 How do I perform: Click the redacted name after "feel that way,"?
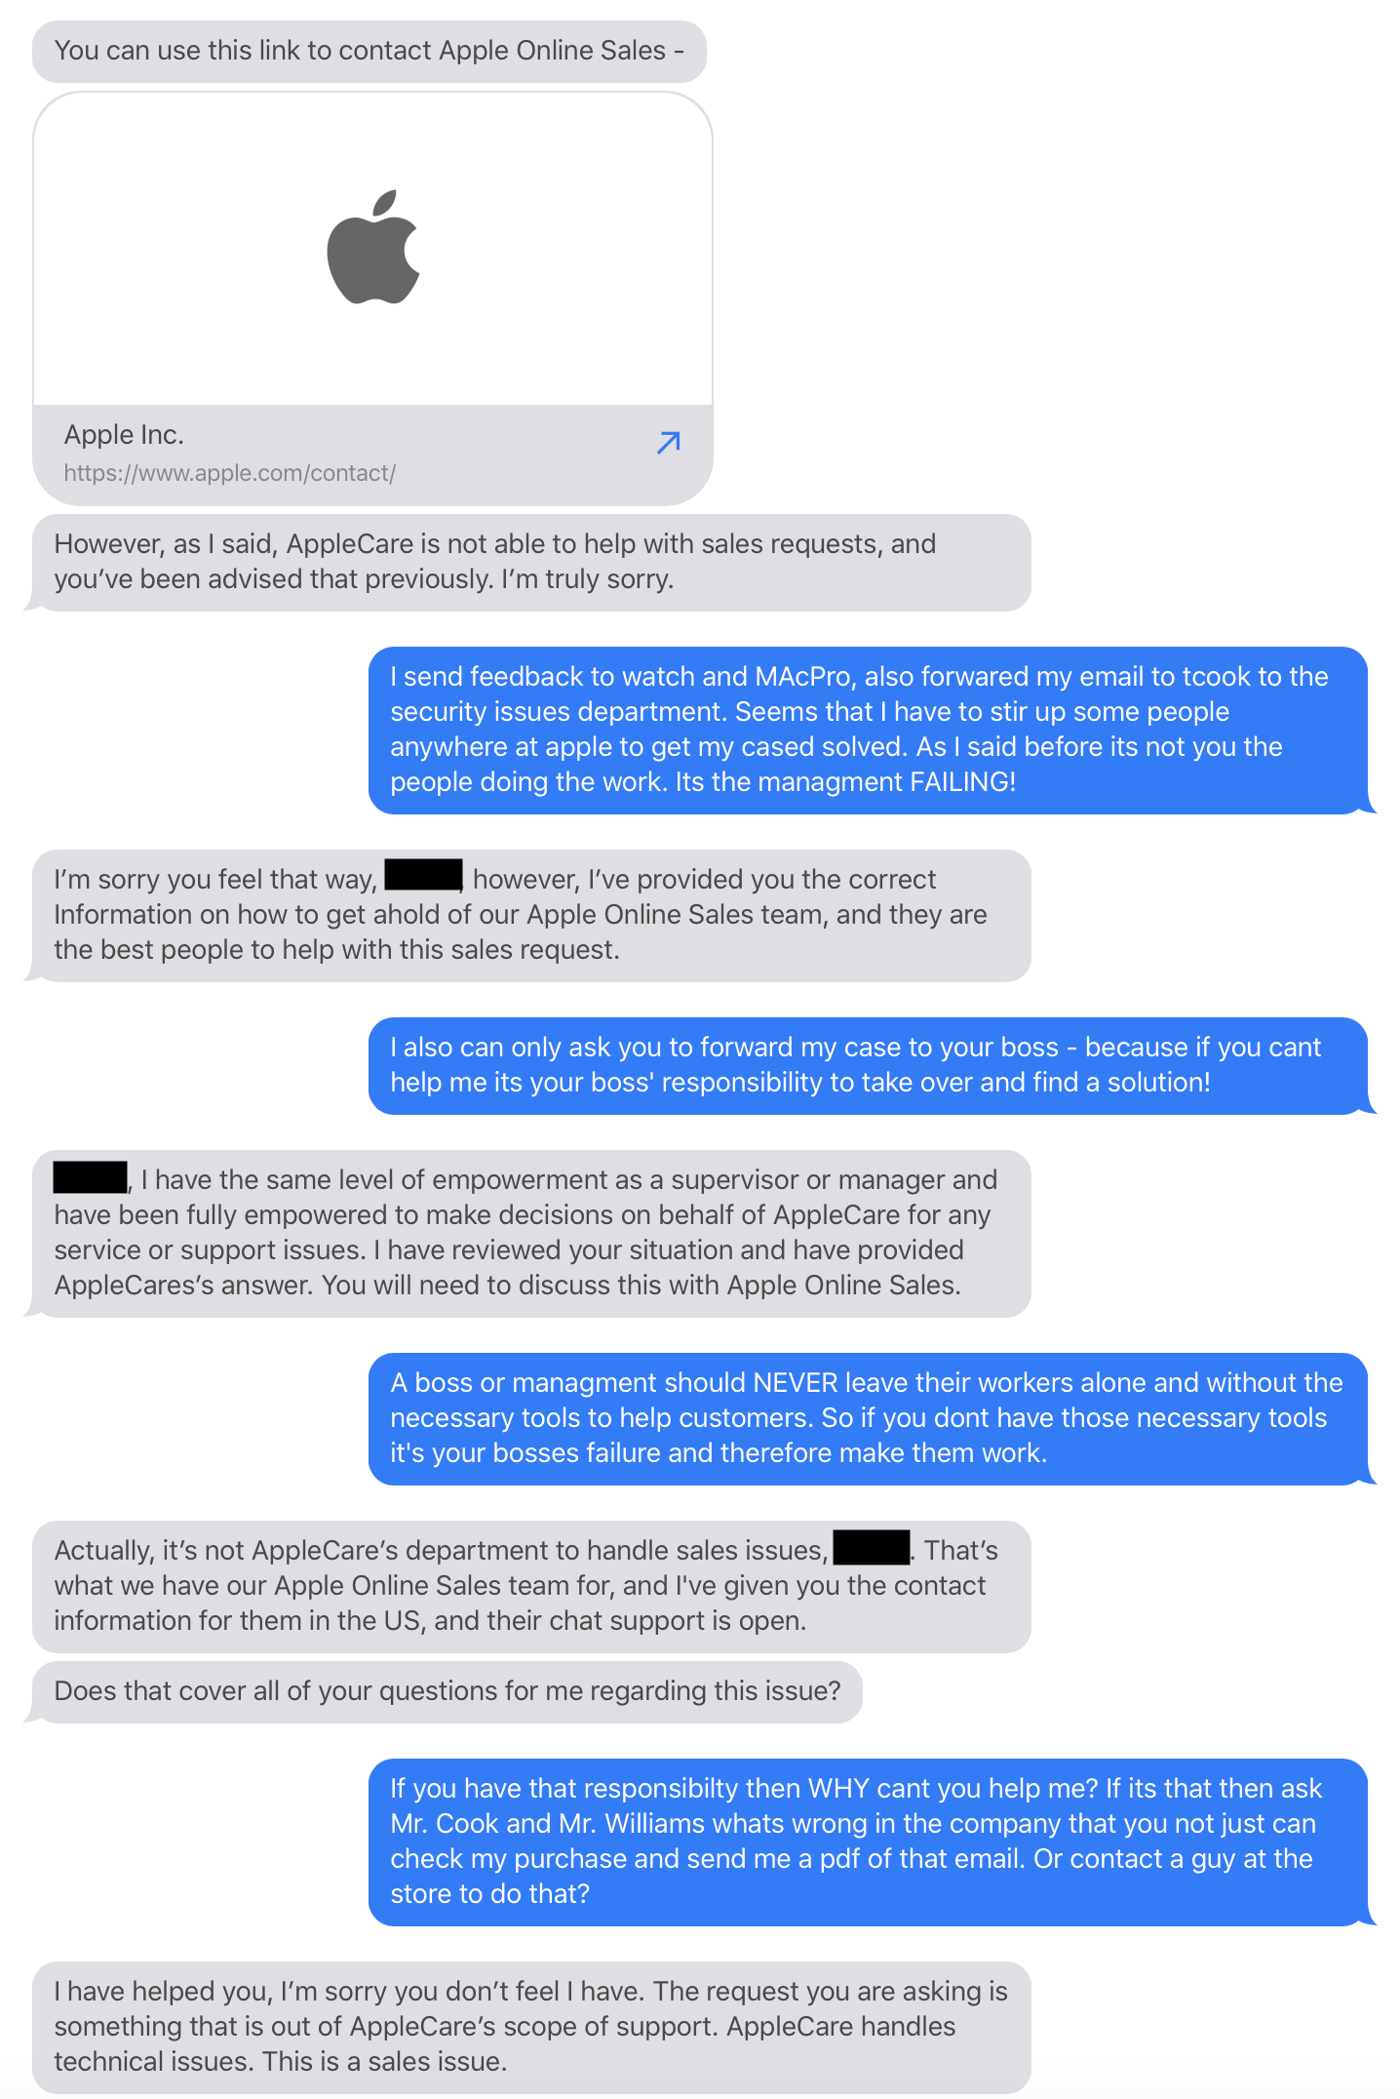423,876
